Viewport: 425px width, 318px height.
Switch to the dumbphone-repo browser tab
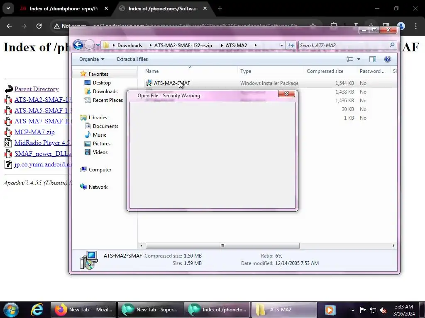(x=64, y=8)
